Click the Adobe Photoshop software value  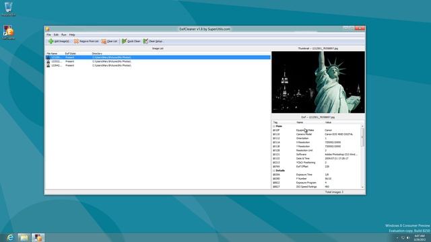[x=341, y=155]
